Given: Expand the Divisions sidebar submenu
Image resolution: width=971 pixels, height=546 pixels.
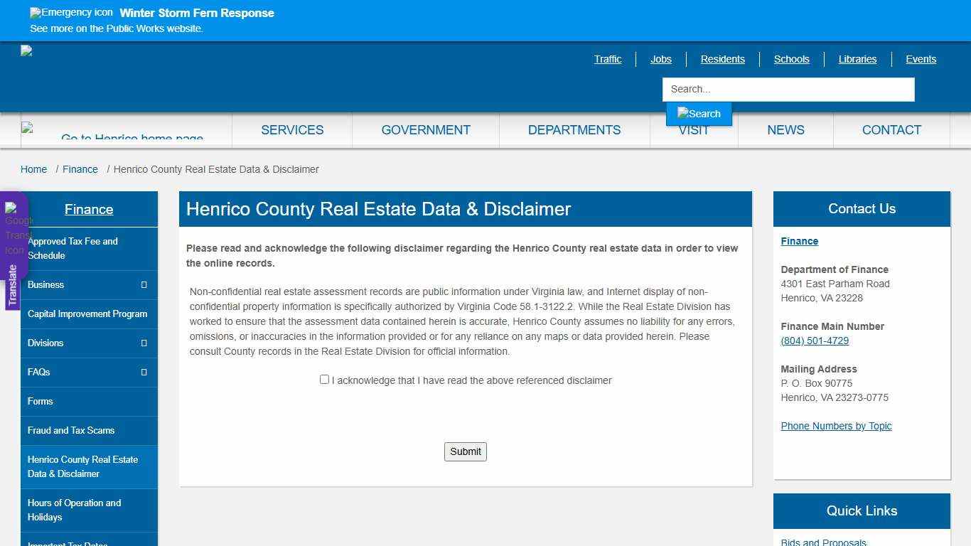Looking at the screenshot, I should (x=144, y=343).
